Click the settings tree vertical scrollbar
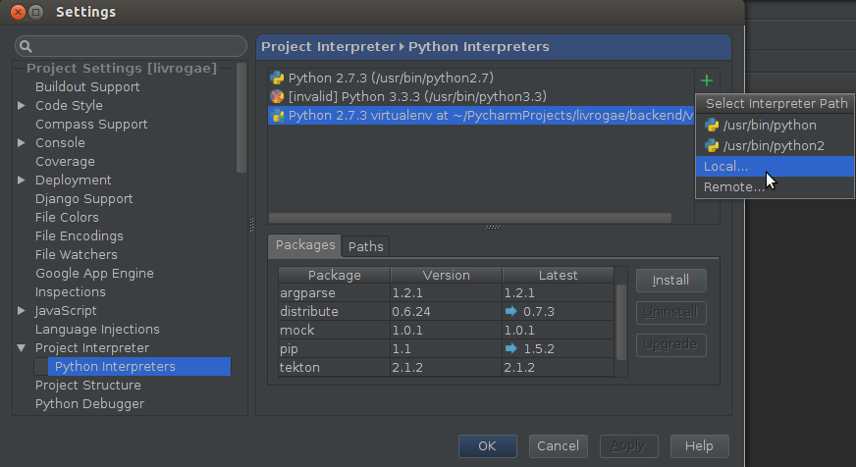The height and width of the screenshot is (467, 856). (x=241, y=118)
